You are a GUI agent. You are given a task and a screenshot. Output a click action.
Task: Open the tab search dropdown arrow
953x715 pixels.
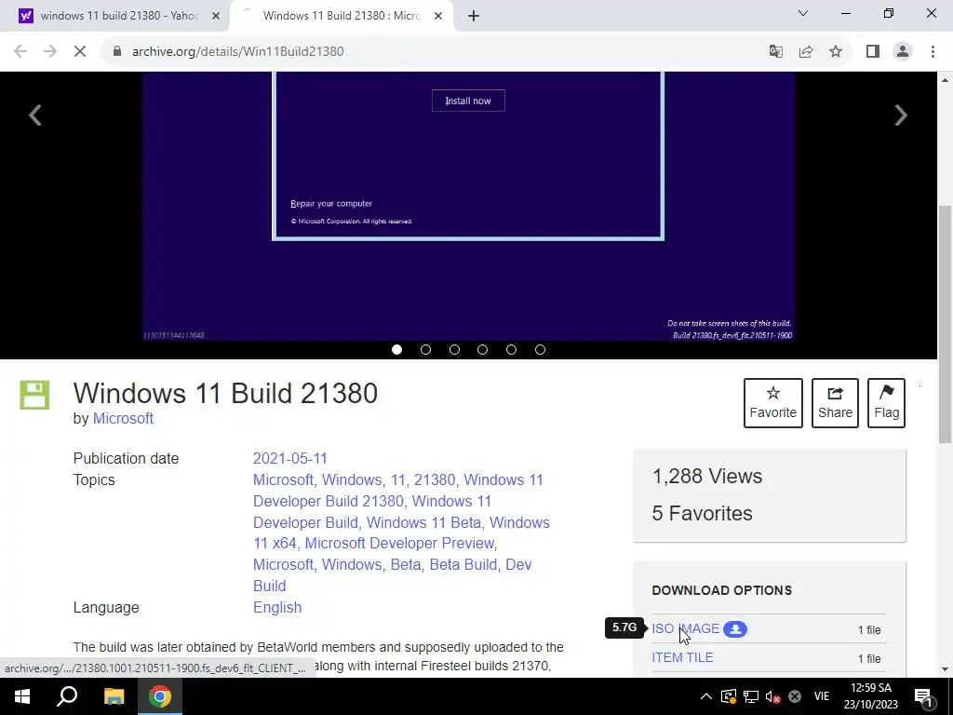click(803, 13)
